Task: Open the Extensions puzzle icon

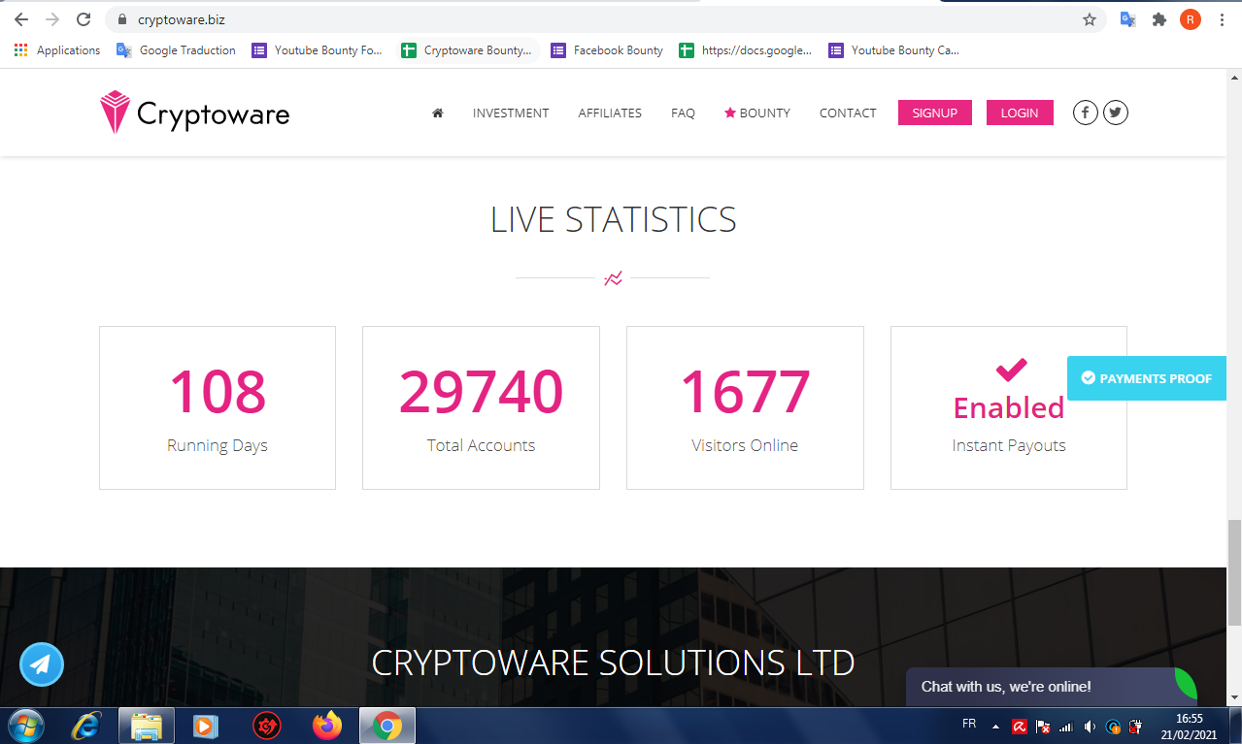Action: [1158, 19]
